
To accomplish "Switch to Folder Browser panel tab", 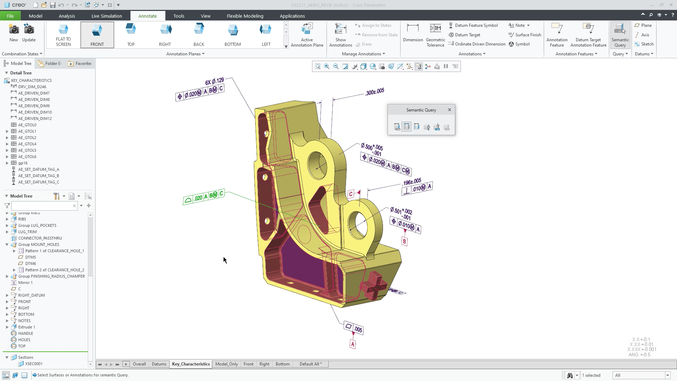I will (50, 64).
